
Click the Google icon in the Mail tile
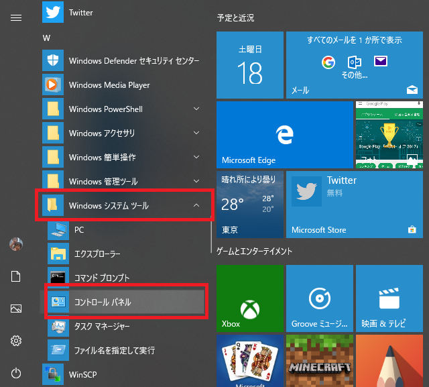tap(328, 62)
